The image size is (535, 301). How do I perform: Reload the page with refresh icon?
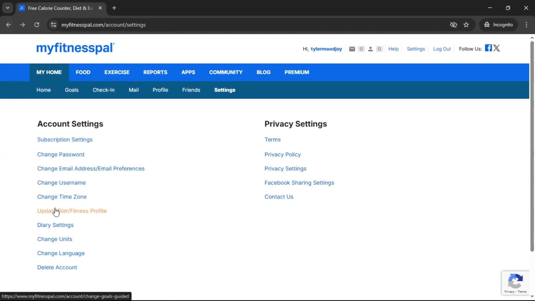37,25
